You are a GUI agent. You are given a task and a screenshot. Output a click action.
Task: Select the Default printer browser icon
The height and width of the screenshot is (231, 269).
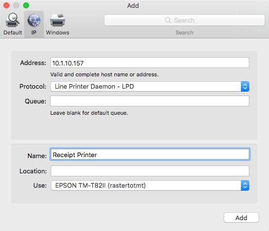12,20
